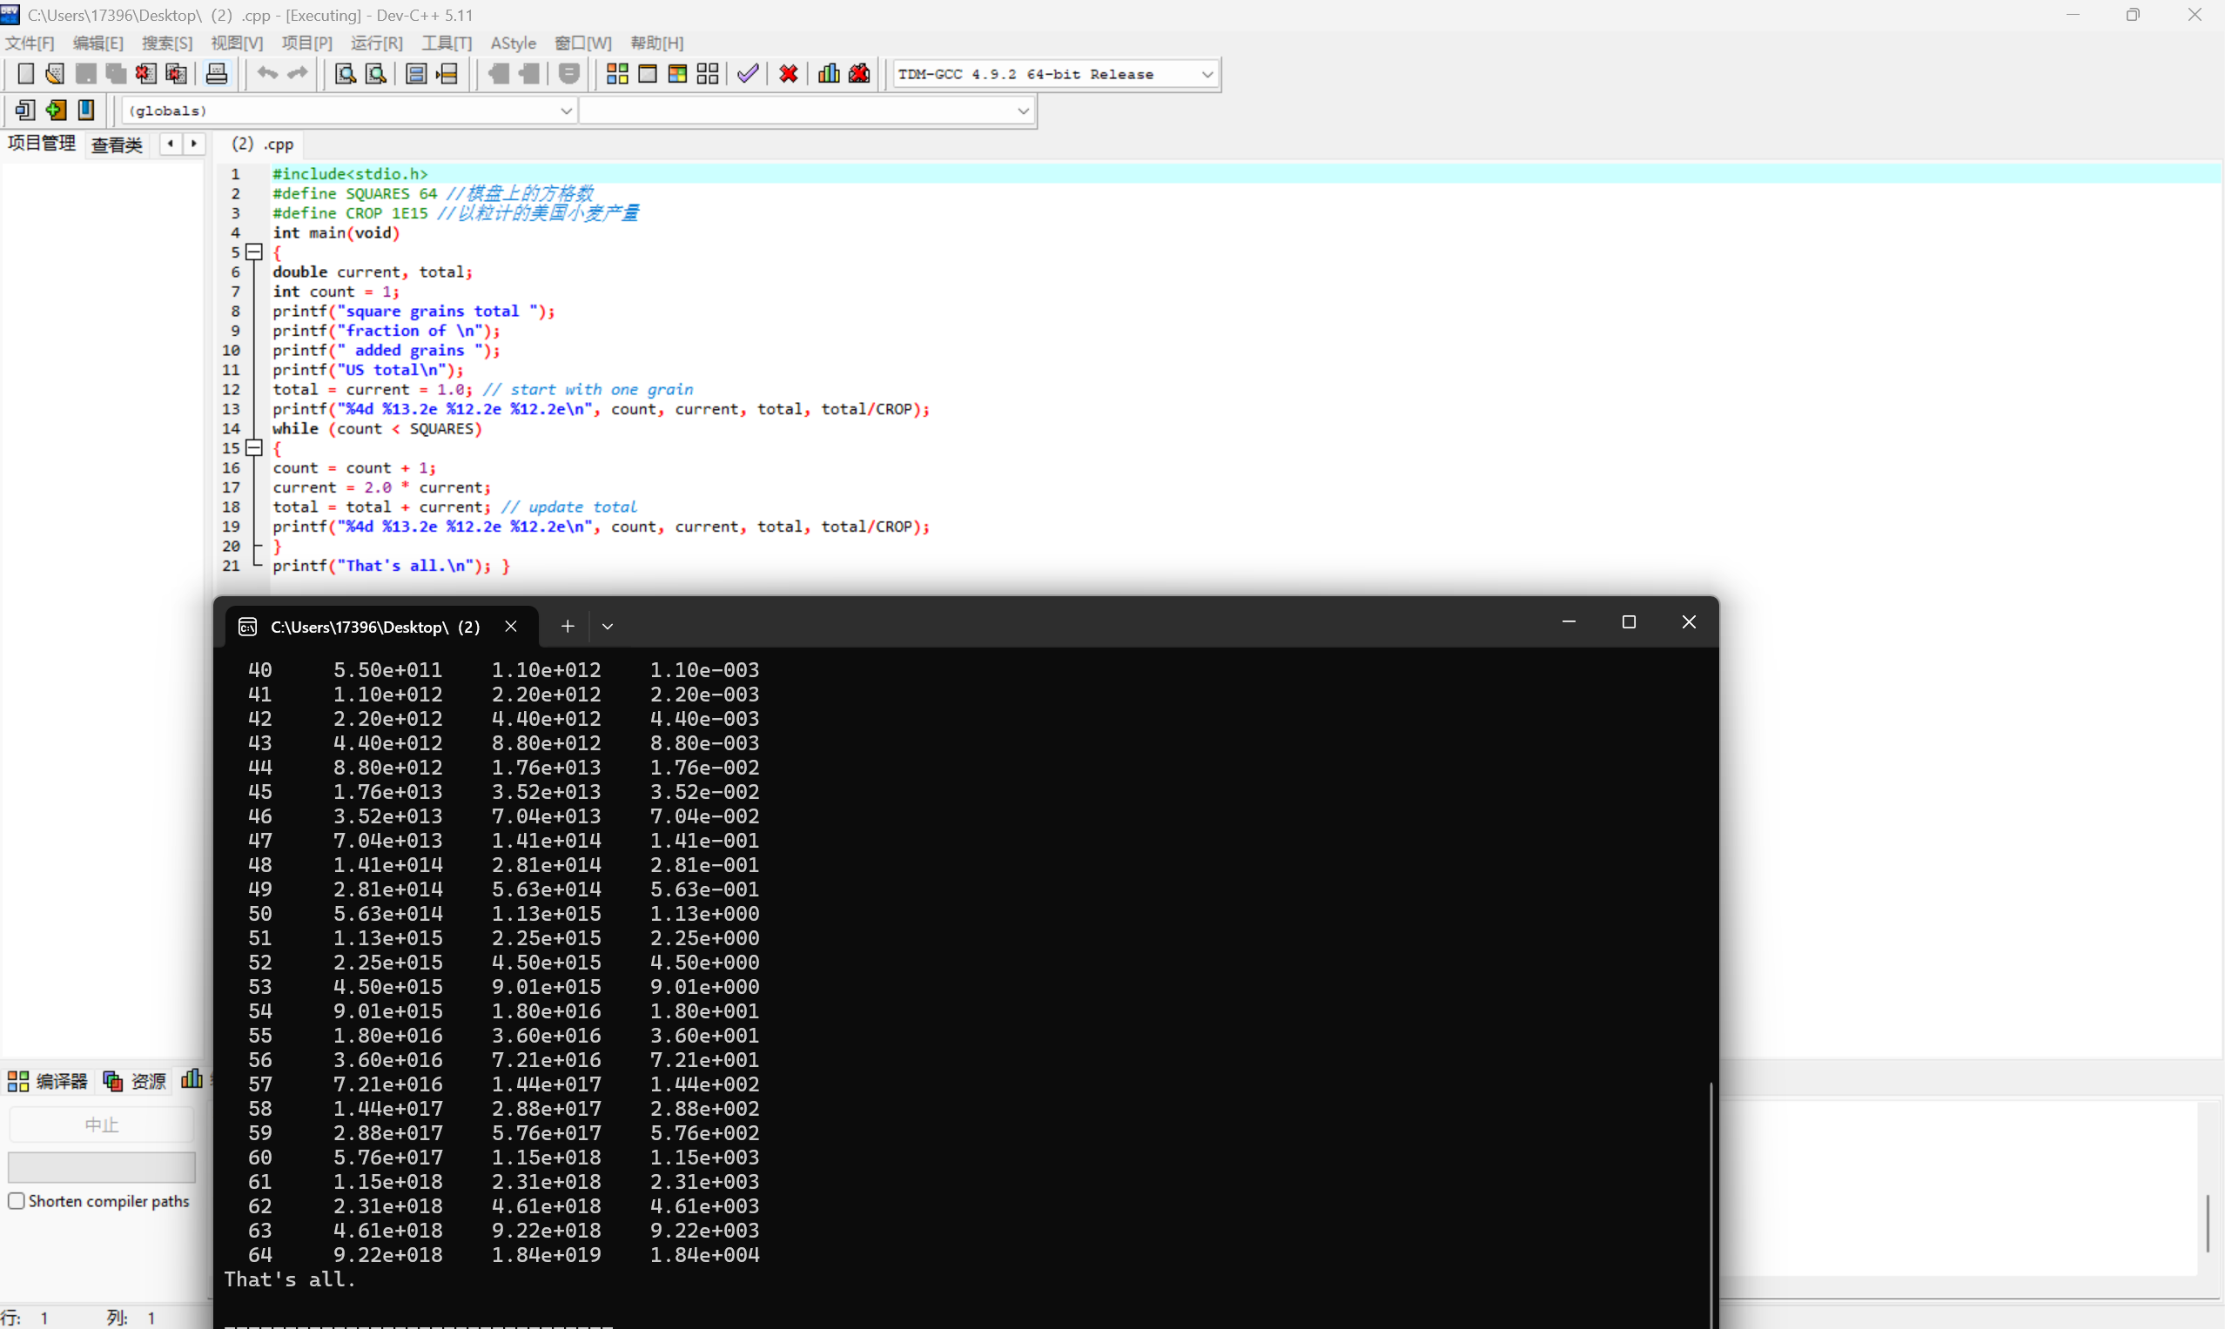Viewport: 2225px width, 1329px height.
Task: Enable Shorten compiler paths checkbox
Action: (17, 1201)
